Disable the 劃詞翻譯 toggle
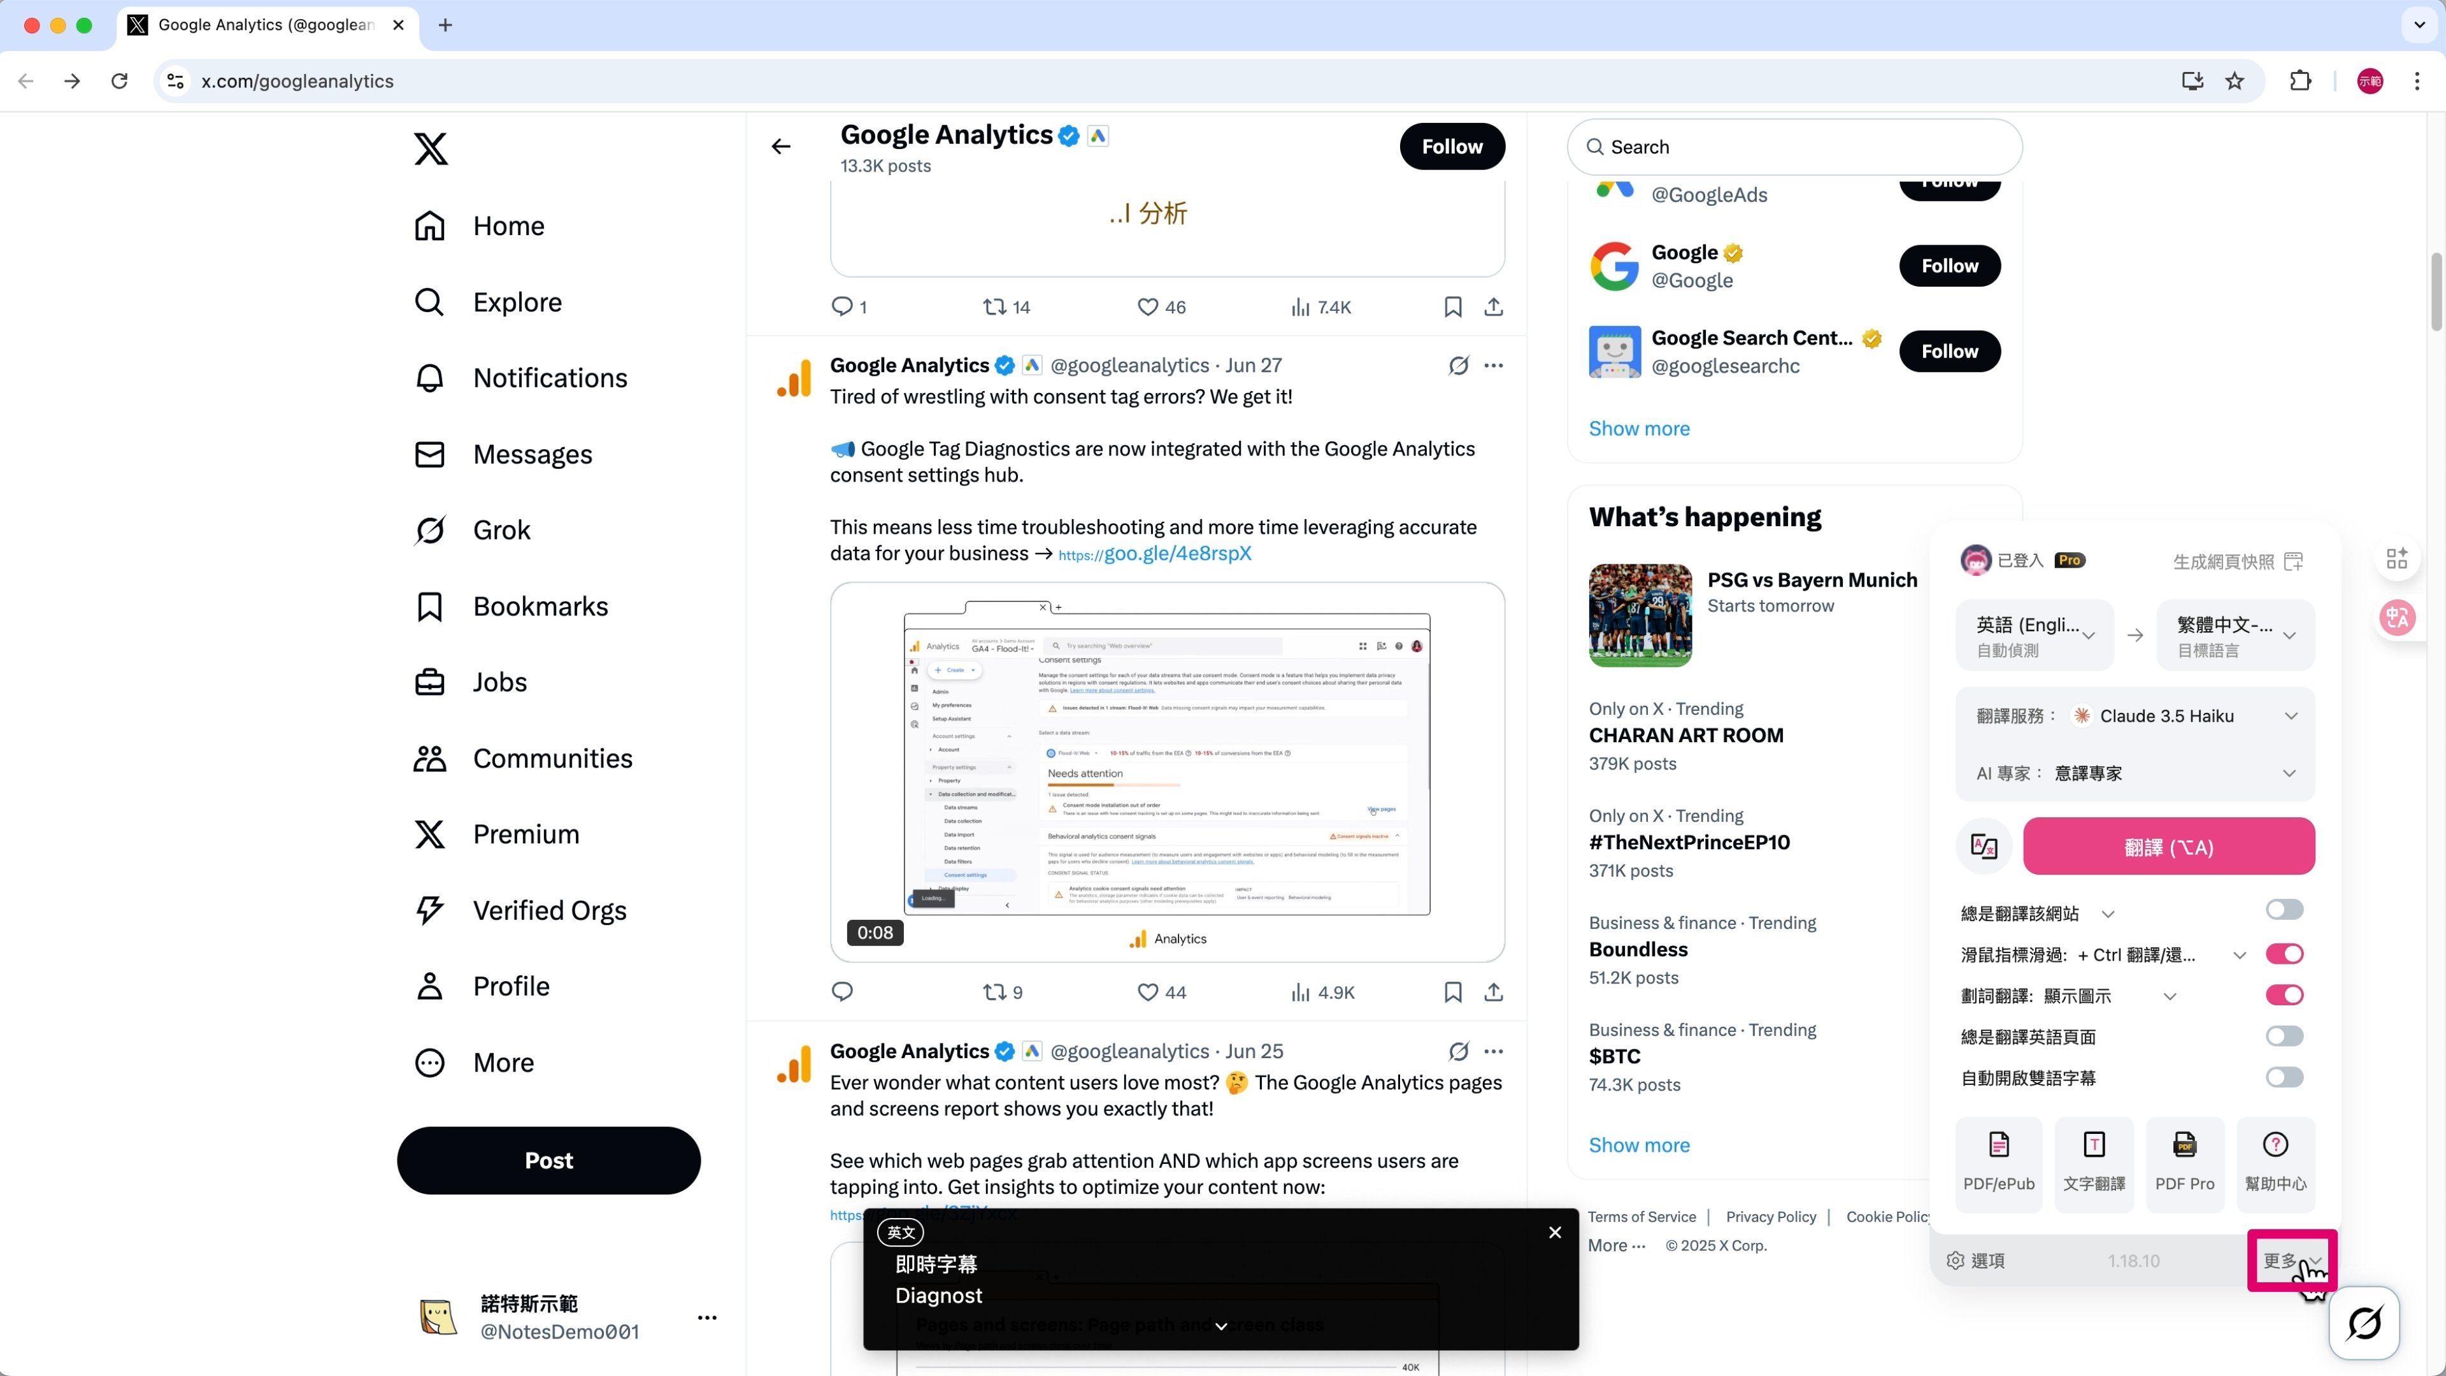Screen dimensions: 2446x1376 (x=2284, y=995)
